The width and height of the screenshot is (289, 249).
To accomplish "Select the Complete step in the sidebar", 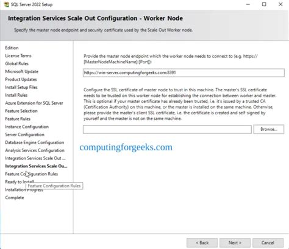I will 15,198.
